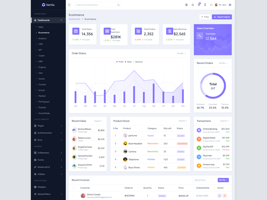The image size is (267, 200).
Task: Tick the checkbox beside Simon Cowall
Action: (73, 196)
